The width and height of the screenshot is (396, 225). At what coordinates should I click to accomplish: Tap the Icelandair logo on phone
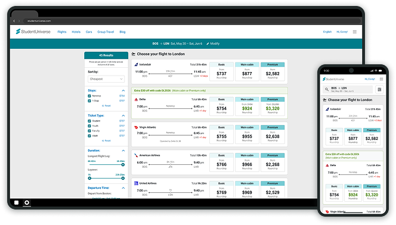point(327,109)
